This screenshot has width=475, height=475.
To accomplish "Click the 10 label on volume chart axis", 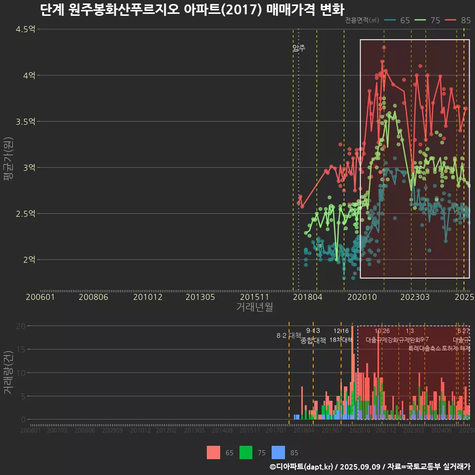I will (x=21, y=373).
